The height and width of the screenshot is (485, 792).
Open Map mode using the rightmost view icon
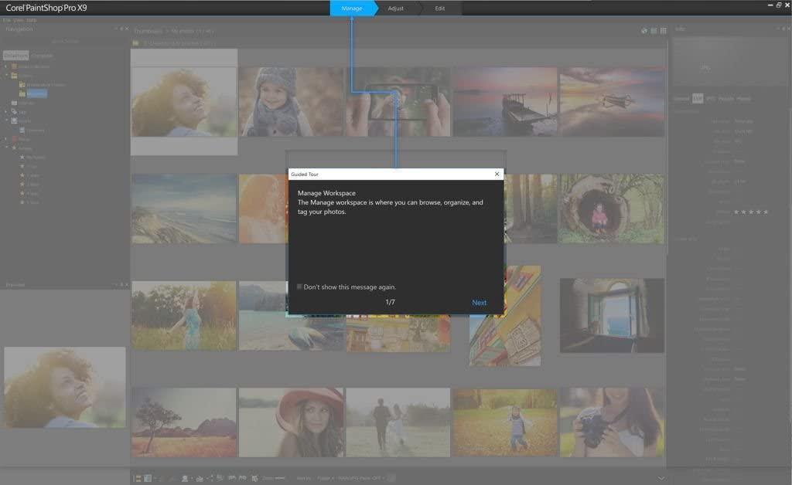(664, 31)
